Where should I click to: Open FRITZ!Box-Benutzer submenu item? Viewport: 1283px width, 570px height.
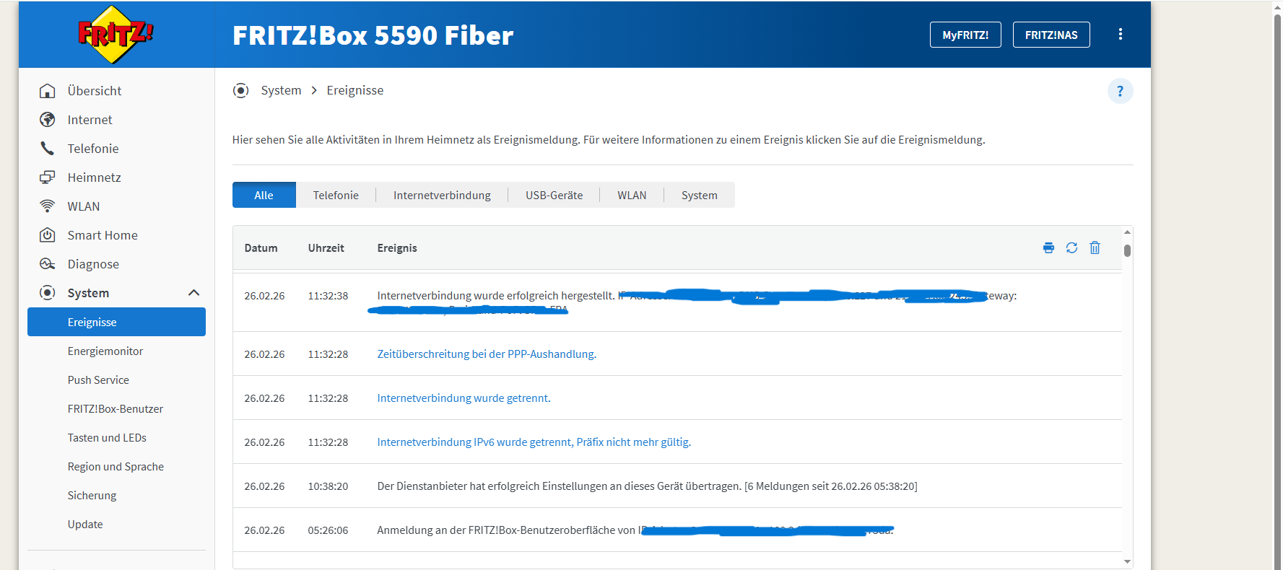pos(116,409)
